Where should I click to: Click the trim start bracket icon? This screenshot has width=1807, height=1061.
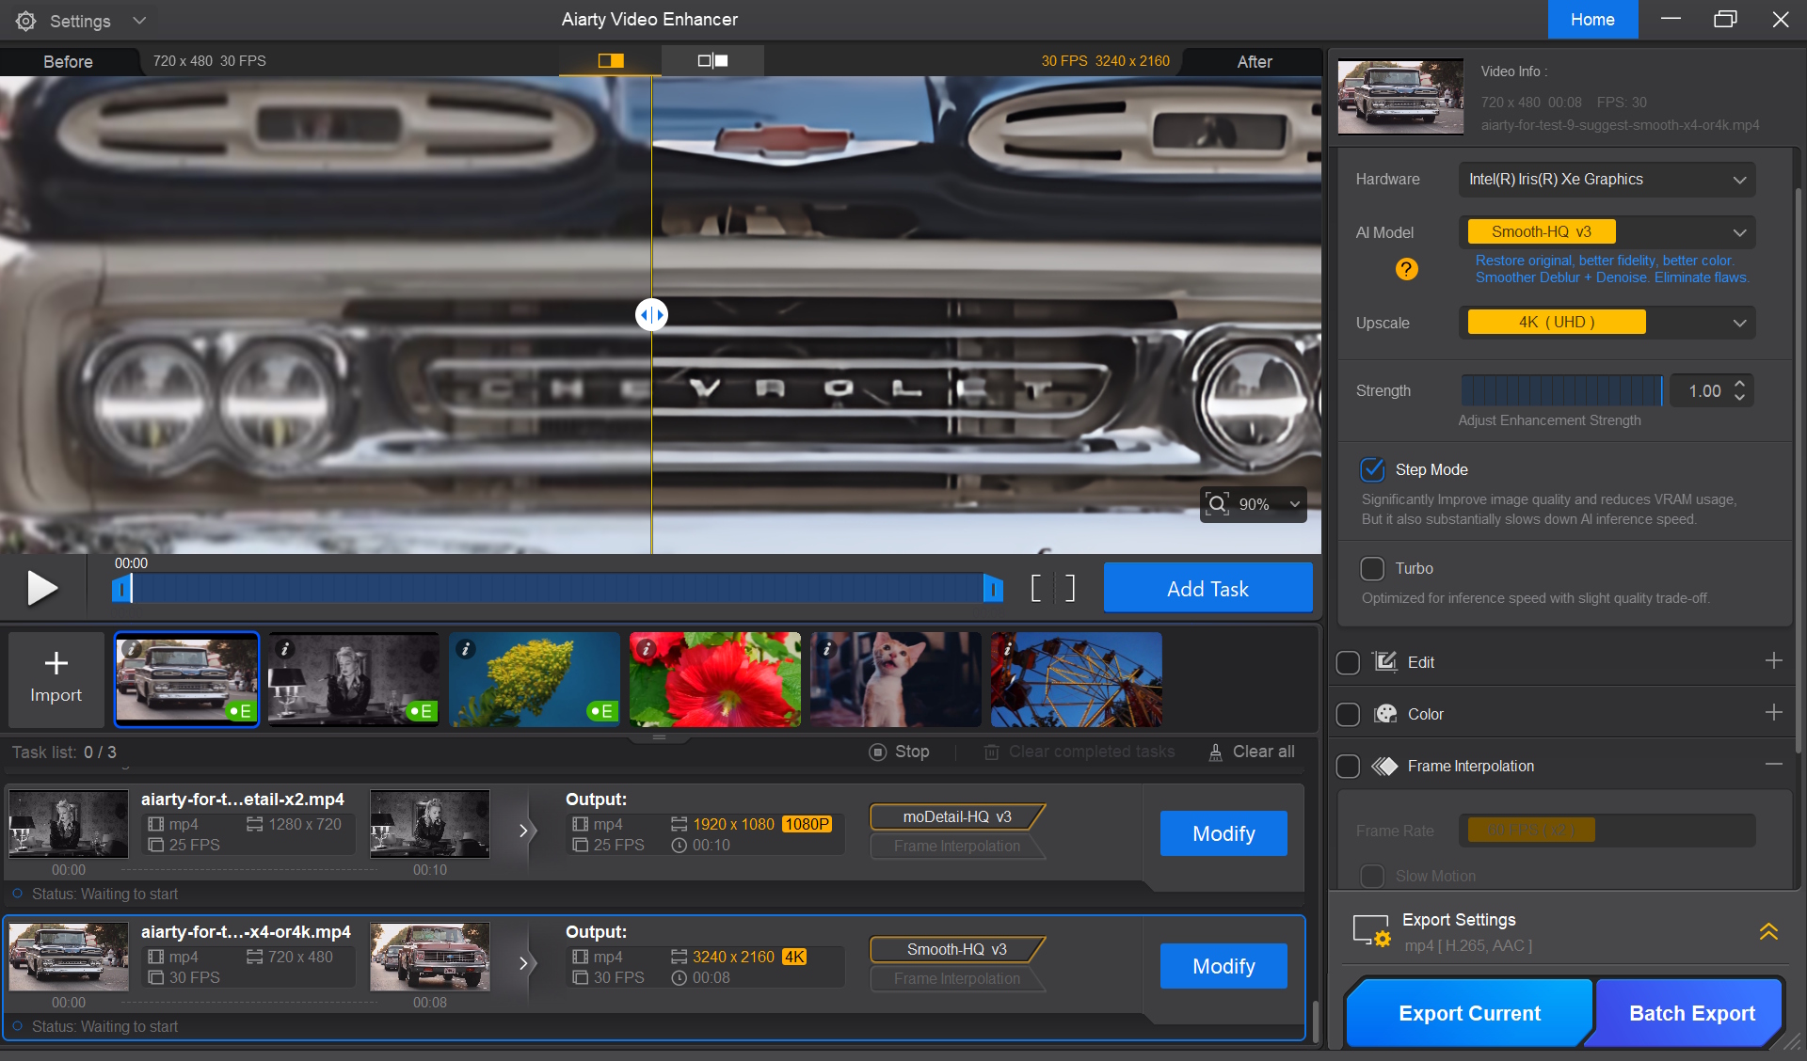click(1036, 589)
